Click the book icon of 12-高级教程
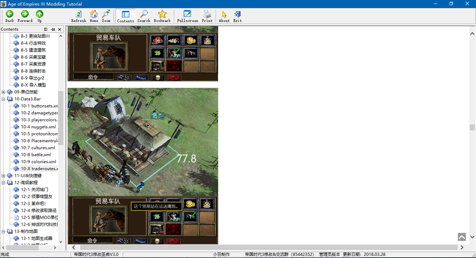Image resolution: width=476 pixels, height=258 pixels. (x=10, y=182)
